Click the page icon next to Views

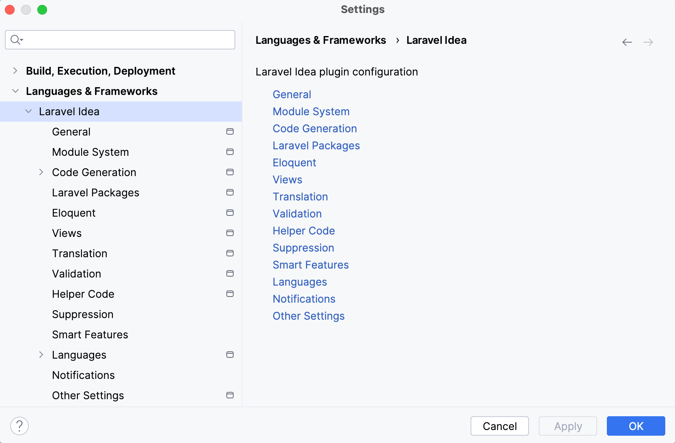[x=230, y=233]
